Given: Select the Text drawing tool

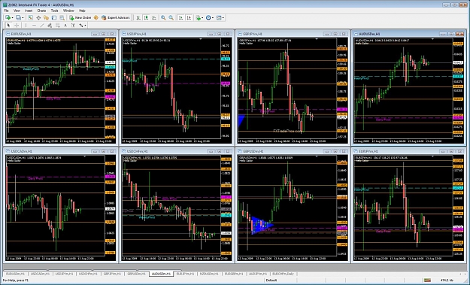Looking at the screenshot, I should [x=65, y=25].
